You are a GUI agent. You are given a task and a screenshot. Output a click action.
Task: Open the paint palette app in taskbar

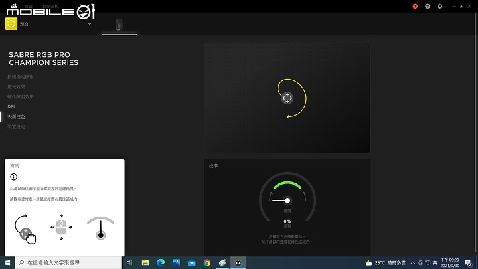[x=222, y=262]
